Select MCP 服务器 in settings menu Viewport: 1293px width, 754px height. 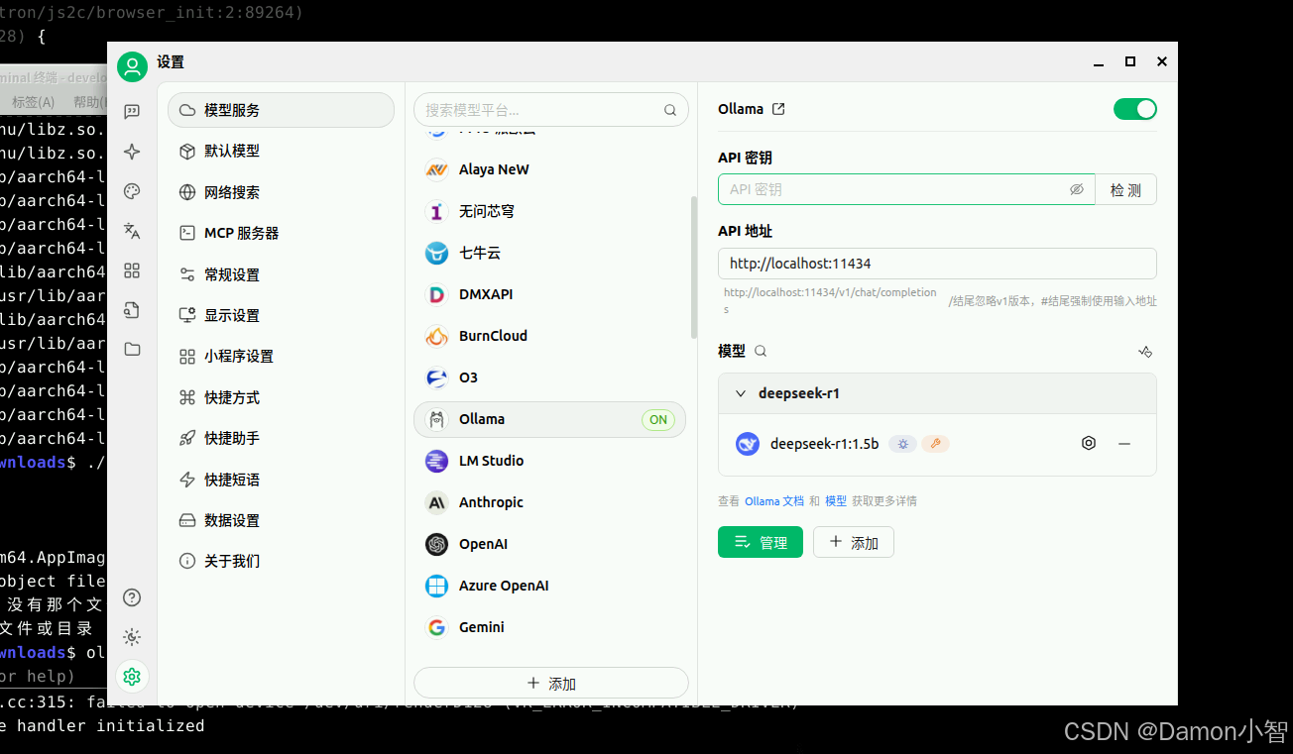pyautogui.click(x=281, y=233)
